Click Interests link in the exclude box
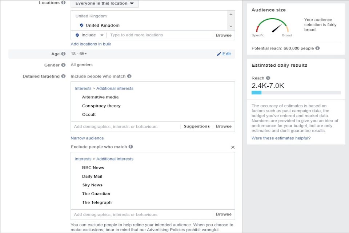This screenshot has width=349, height=233. [x=83, y=159]
